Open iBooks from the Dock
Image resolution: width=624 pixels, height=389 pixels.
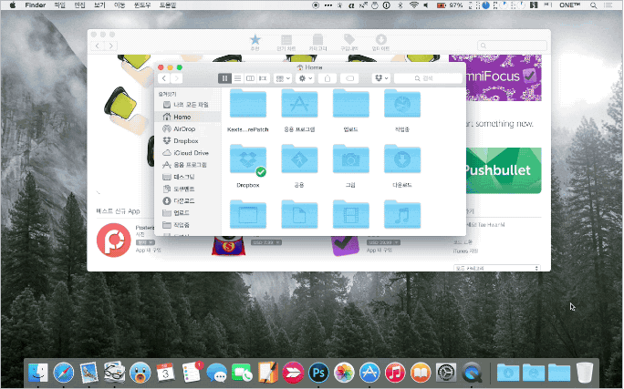(x=421, y=373)
